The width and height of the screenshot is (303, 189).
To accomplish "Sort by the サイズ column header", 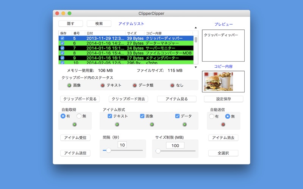I will tap(135, 33).
